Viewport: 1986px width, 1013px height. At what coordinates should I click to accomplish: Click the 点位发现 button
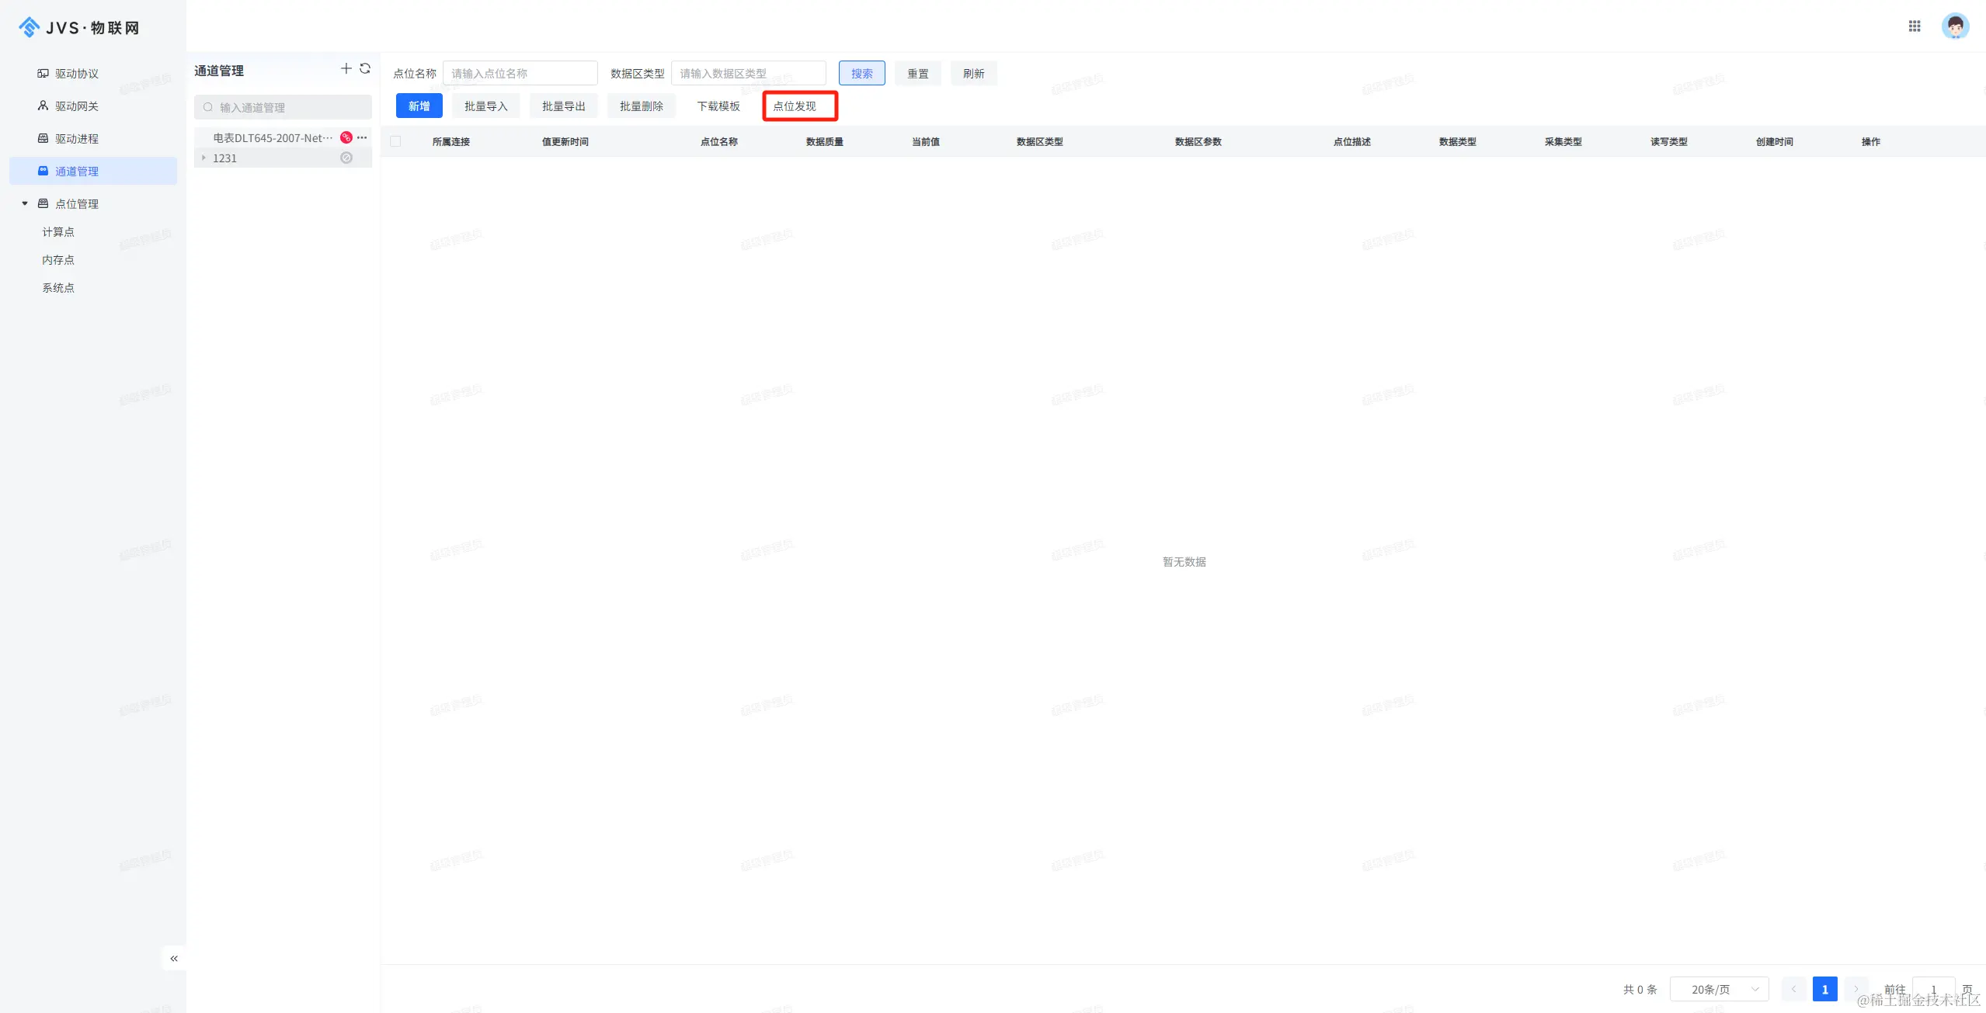pyautogui.click(x=795, y=106)
